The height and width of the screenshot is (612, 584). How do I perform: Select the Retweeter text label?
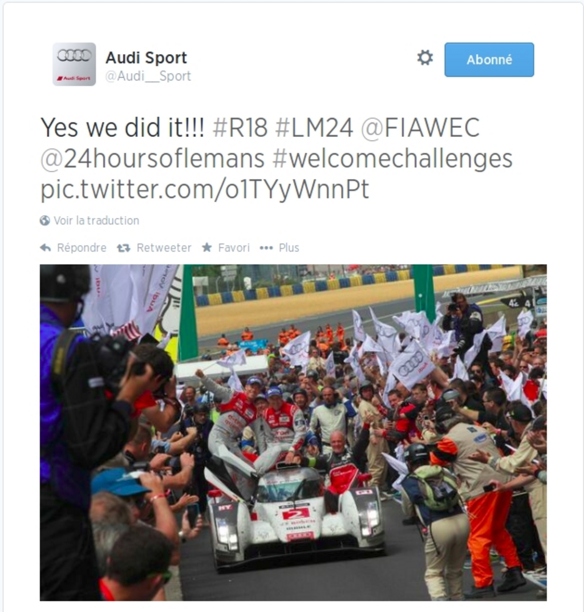[x=164, y=248]
